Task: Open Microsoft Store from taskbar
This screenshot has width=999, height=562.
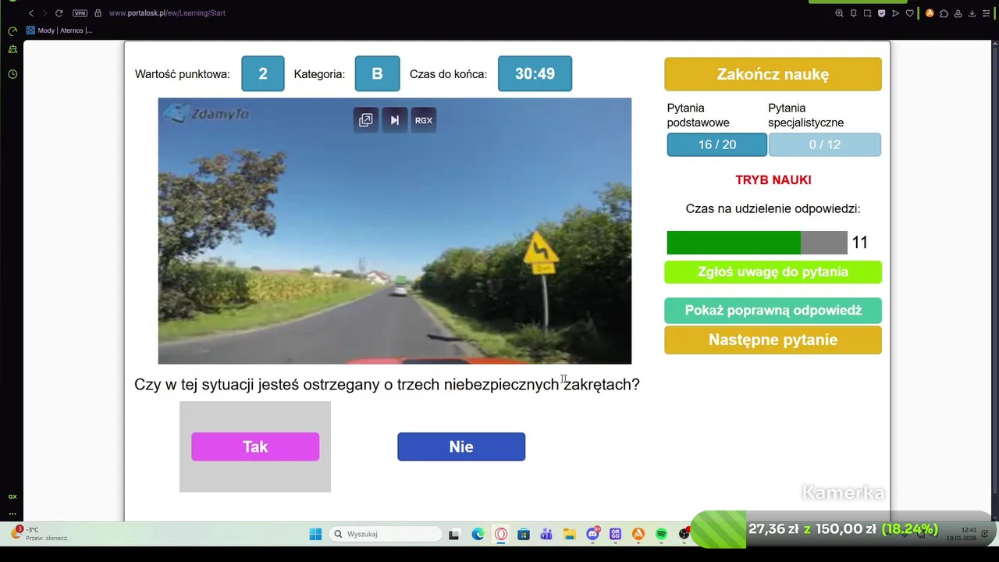Action: pos(524,534)
